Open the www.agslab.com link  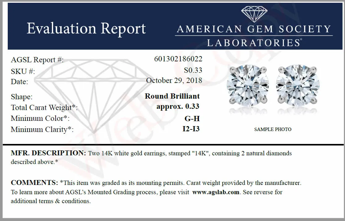pos(216,192)
